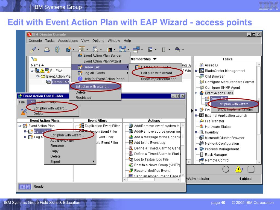This screenshot has height=210, width=280.
Task: Select Post to a News Group (NNTP)
Action: click(x=157, y=165)
